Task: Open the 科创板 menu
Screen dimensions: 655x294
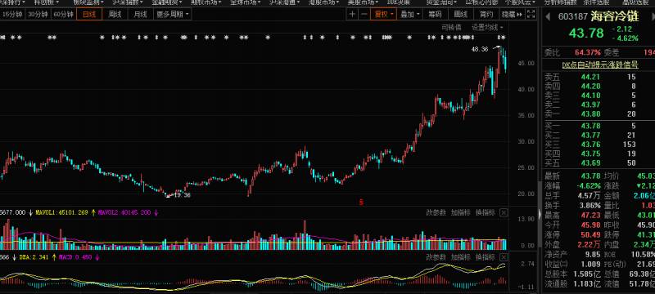Action: tap(46, 2)
